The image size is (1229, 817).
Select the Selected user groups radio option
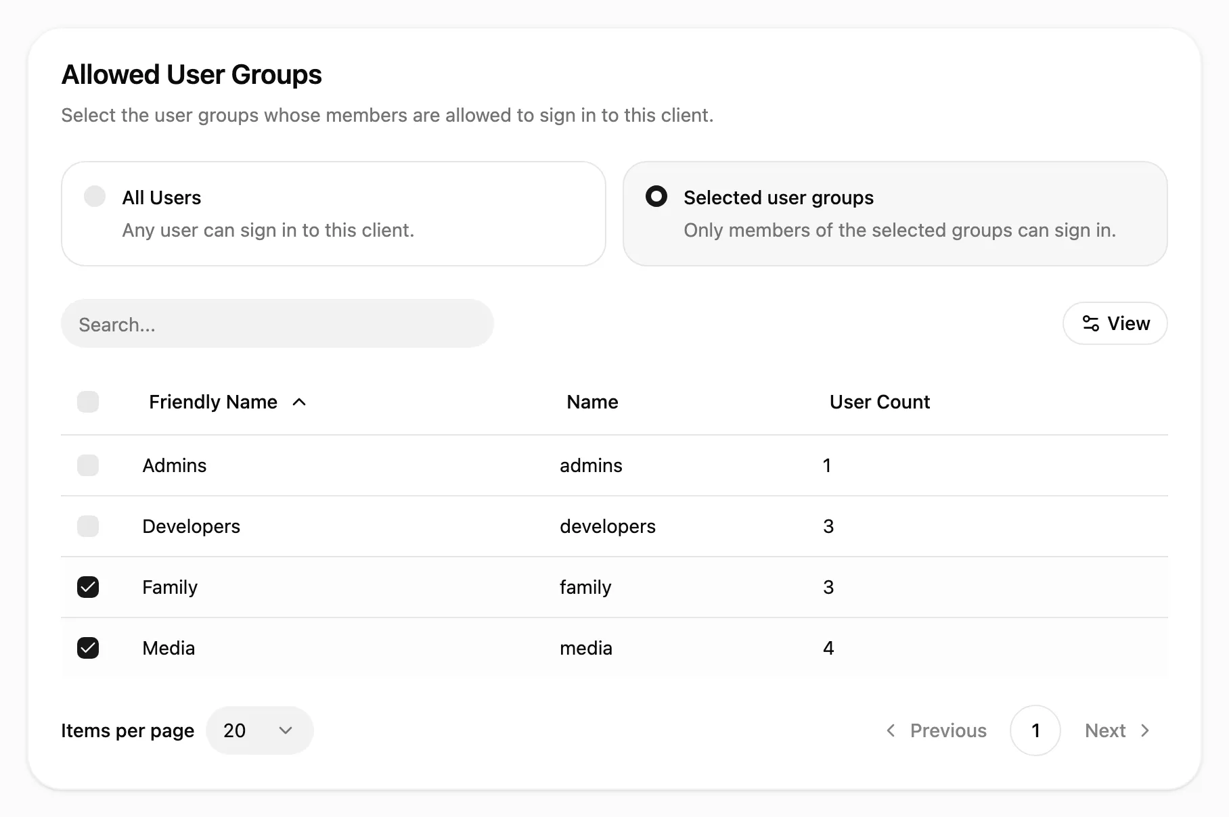656,197
